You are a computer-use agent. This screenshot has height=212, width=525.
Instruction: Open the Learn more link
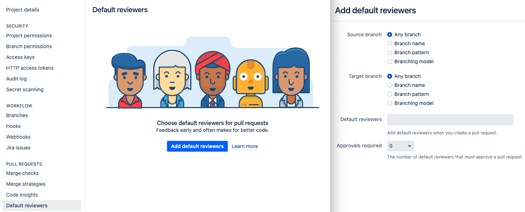tap(245, 146)
